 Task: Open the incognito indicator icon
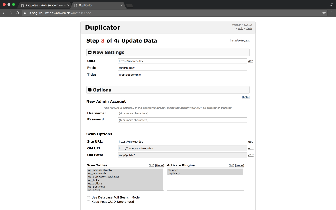click(332, 5)
